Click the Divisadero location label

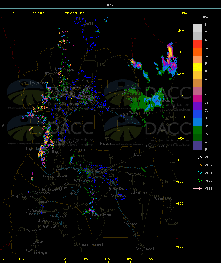click(x=76, y=150)
